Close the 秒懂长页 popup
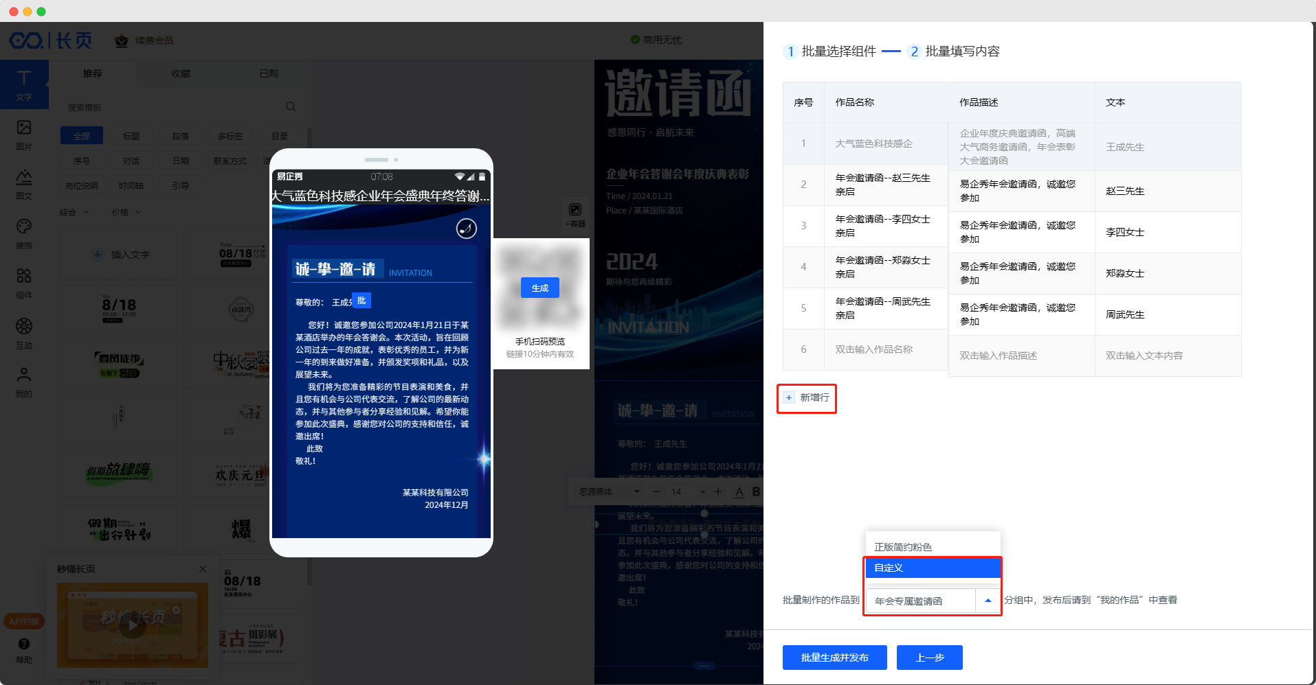This screenshot has height=685, width=1316. 203,569
